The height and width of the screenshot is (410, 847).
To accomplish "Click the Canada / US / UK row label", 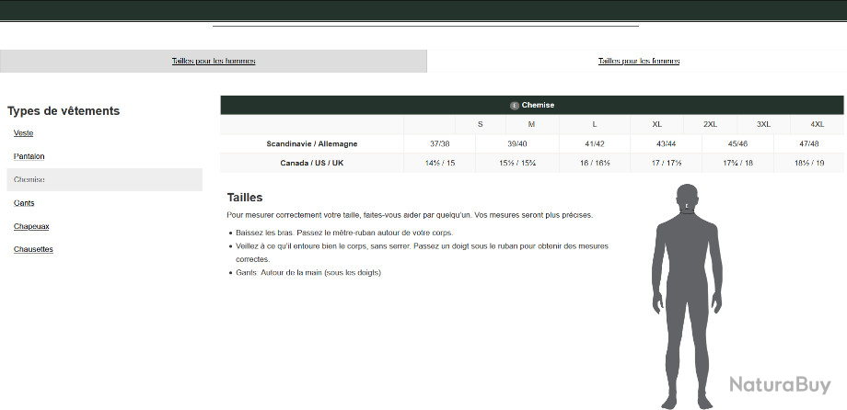I will click(312, 163).
